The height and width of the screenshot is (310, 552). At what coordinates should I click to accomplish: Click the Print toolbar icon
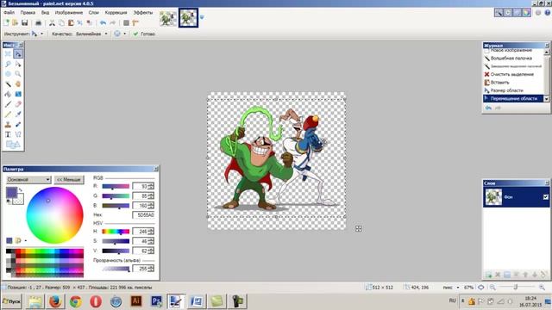(38, 23)
